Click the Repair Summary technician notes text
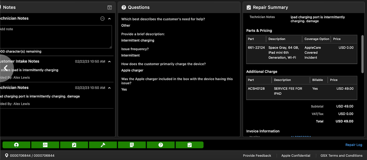367x160 pixels. coord(318,19)
